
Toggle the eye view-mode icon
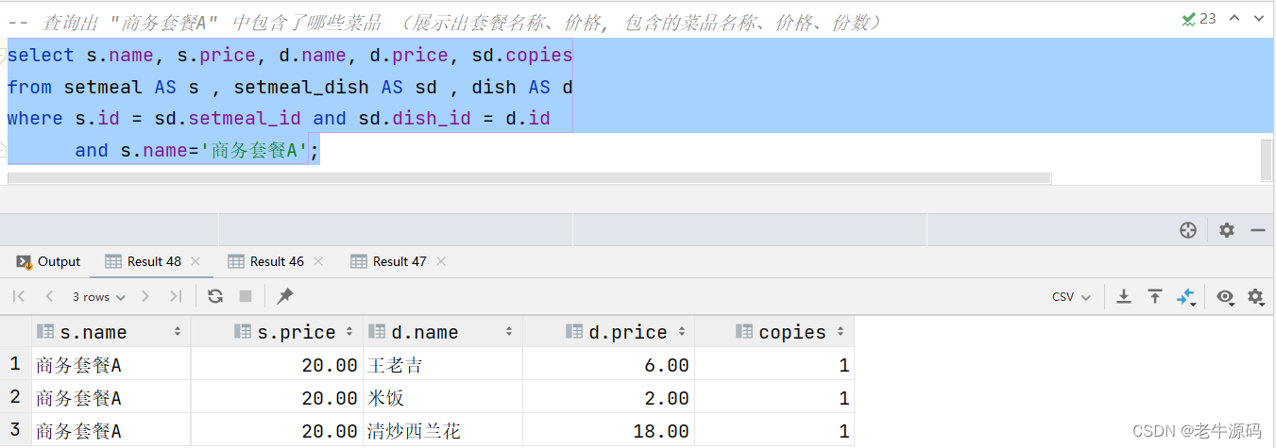(x=1225, y=296)
